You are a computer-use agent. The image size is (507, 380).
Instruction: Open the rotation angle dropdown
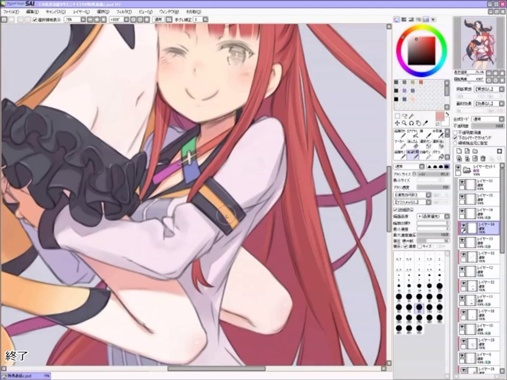(126, 20)
